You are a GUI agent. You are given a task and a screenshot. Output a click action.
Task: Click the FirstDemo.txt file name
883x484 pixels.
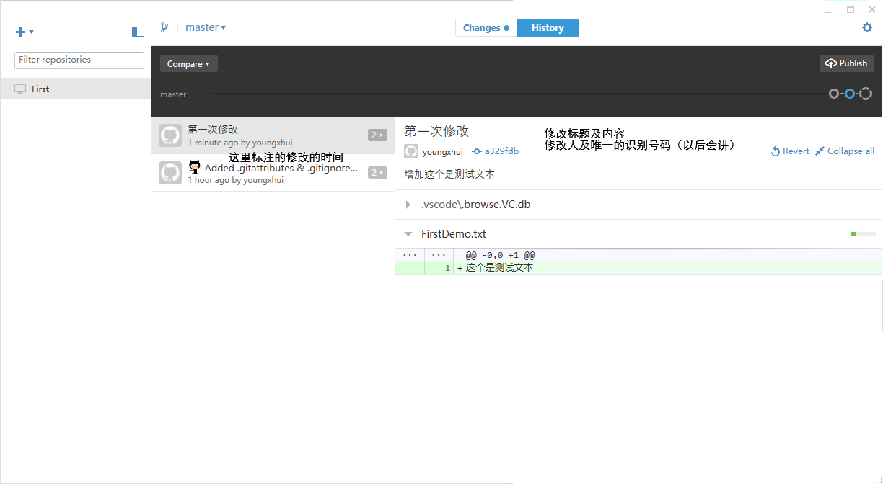click(454, 234)
